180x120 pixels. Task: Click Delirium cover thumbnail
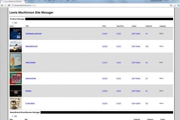point(16,91)
